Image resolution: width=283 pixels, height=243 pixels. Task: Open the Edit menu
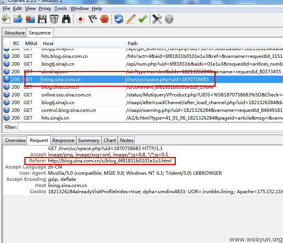[x=17, y=8]
